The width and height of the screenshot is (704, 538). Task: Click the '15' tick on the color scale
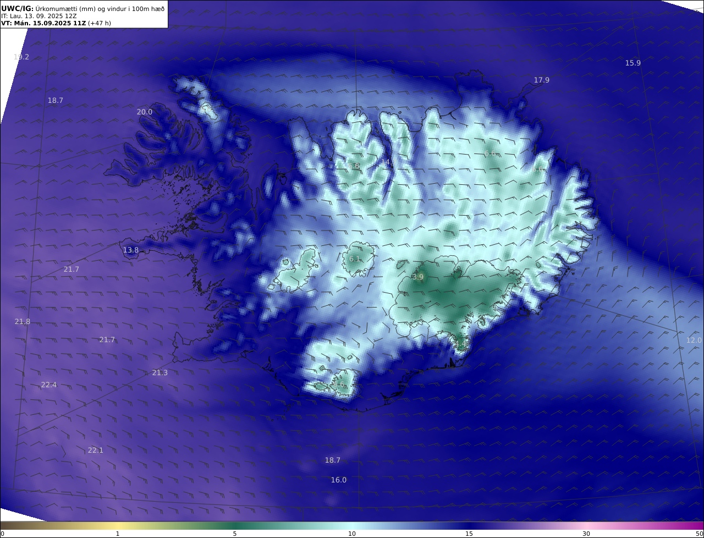[x=469, y=534]
